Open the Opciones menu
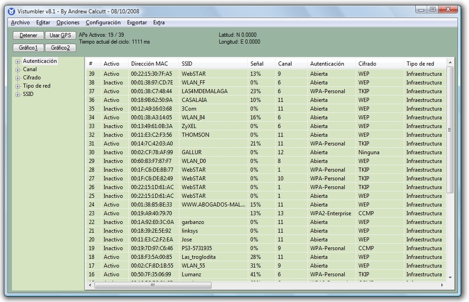The width and height of the screenshot is (469, 302). click(x=68, y=23)
